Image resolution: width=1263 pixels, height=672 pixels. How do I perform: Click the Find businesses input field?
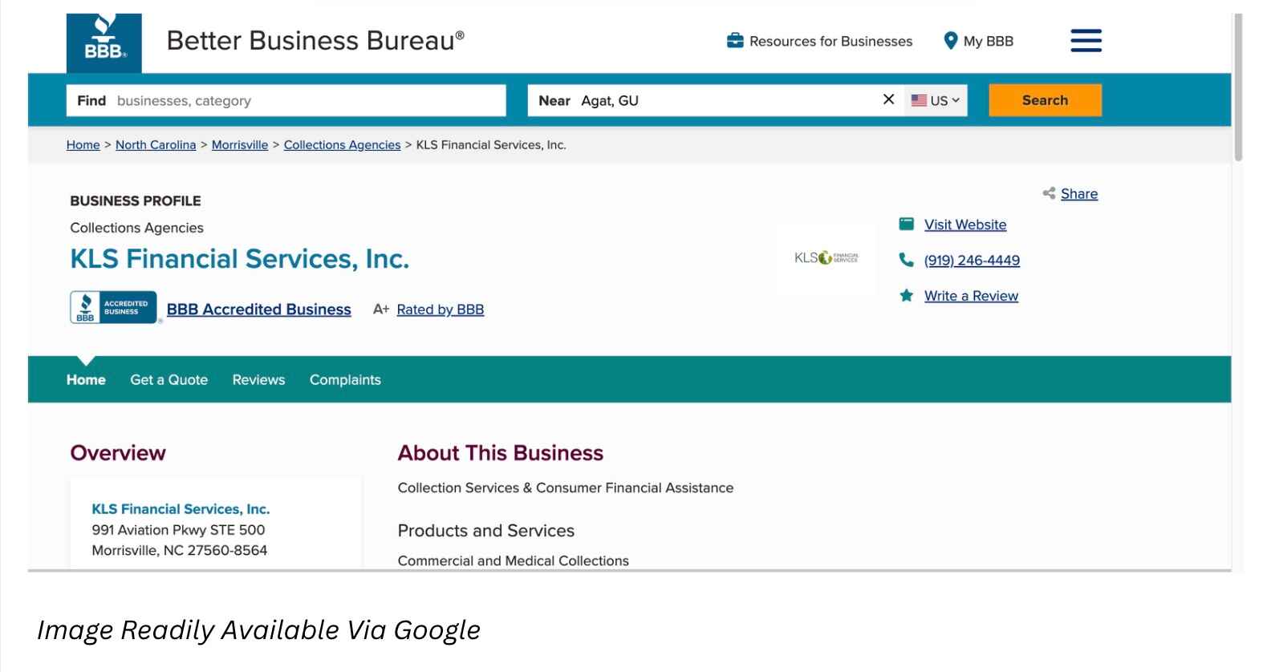pos(286,100)
